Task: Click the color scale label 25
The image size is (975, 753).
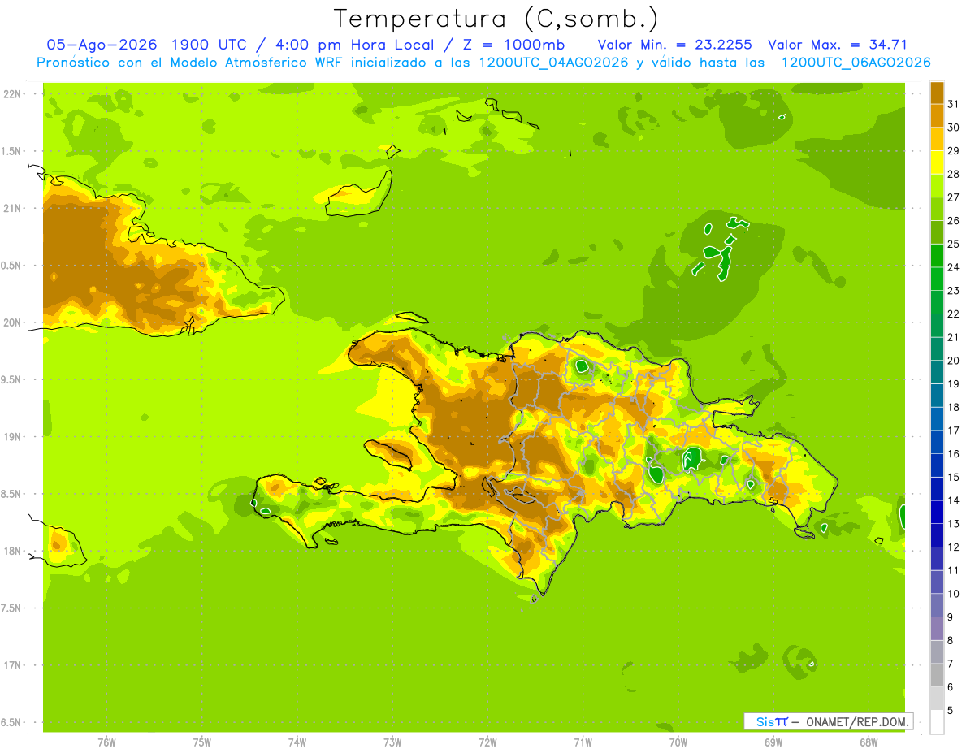Action: (954, 244)
